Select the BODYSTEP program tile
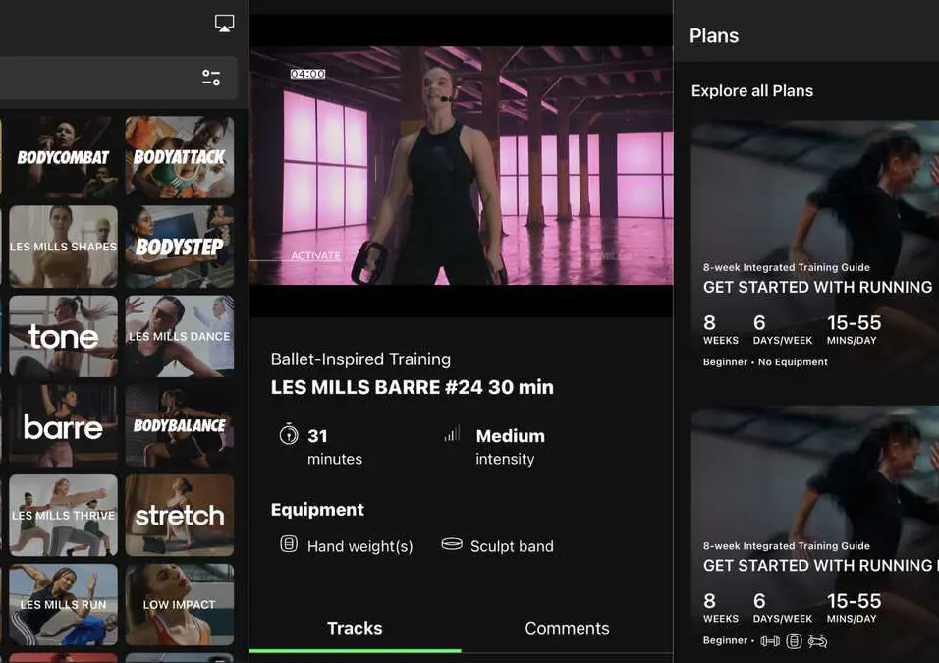 179,247
